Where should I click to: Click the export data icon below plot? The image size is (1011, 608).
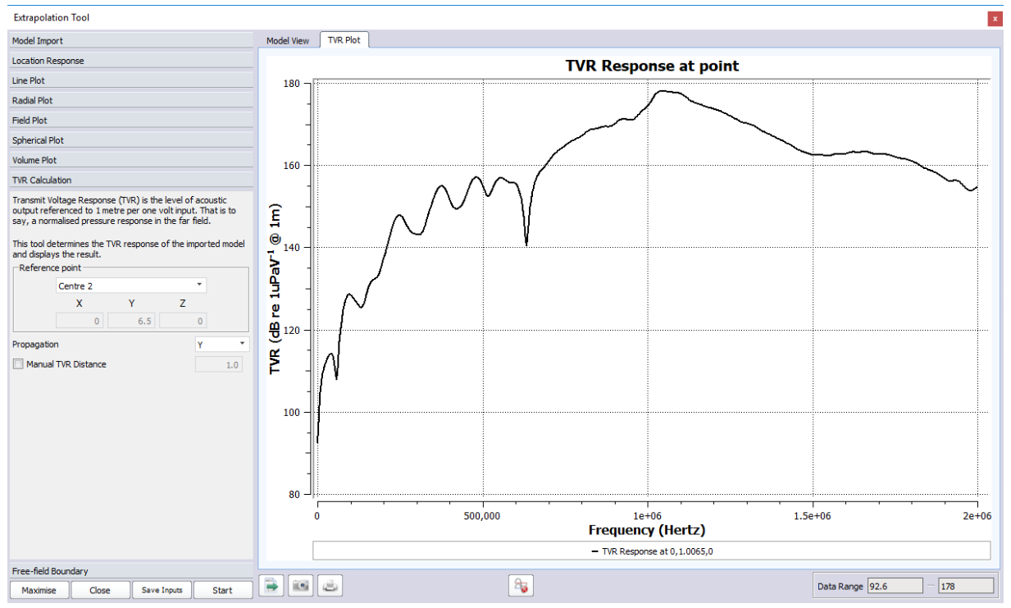tap(271, 585)
